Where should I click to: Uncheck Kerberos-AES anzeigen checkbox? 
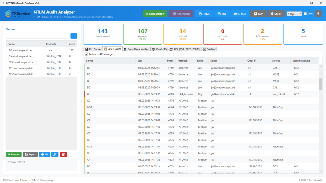[86, 54]
